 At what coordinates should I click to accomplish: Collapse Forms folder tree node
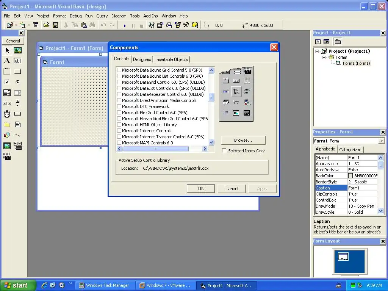[324, 58]
